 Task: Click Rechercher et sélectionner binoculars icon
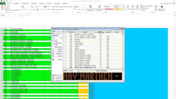click(162, 7)
